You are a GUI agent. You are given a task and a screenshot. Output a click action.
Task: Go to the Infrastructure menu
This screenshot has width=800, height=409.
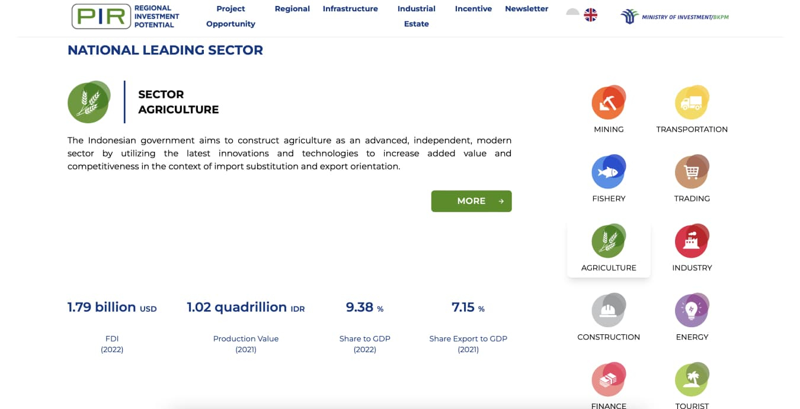pos(350,9)
